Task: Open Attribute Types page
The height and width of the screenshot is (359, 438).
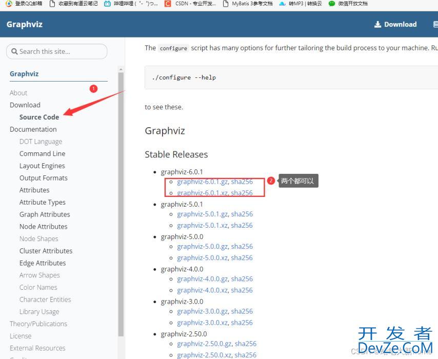Action: pos(43,202)
